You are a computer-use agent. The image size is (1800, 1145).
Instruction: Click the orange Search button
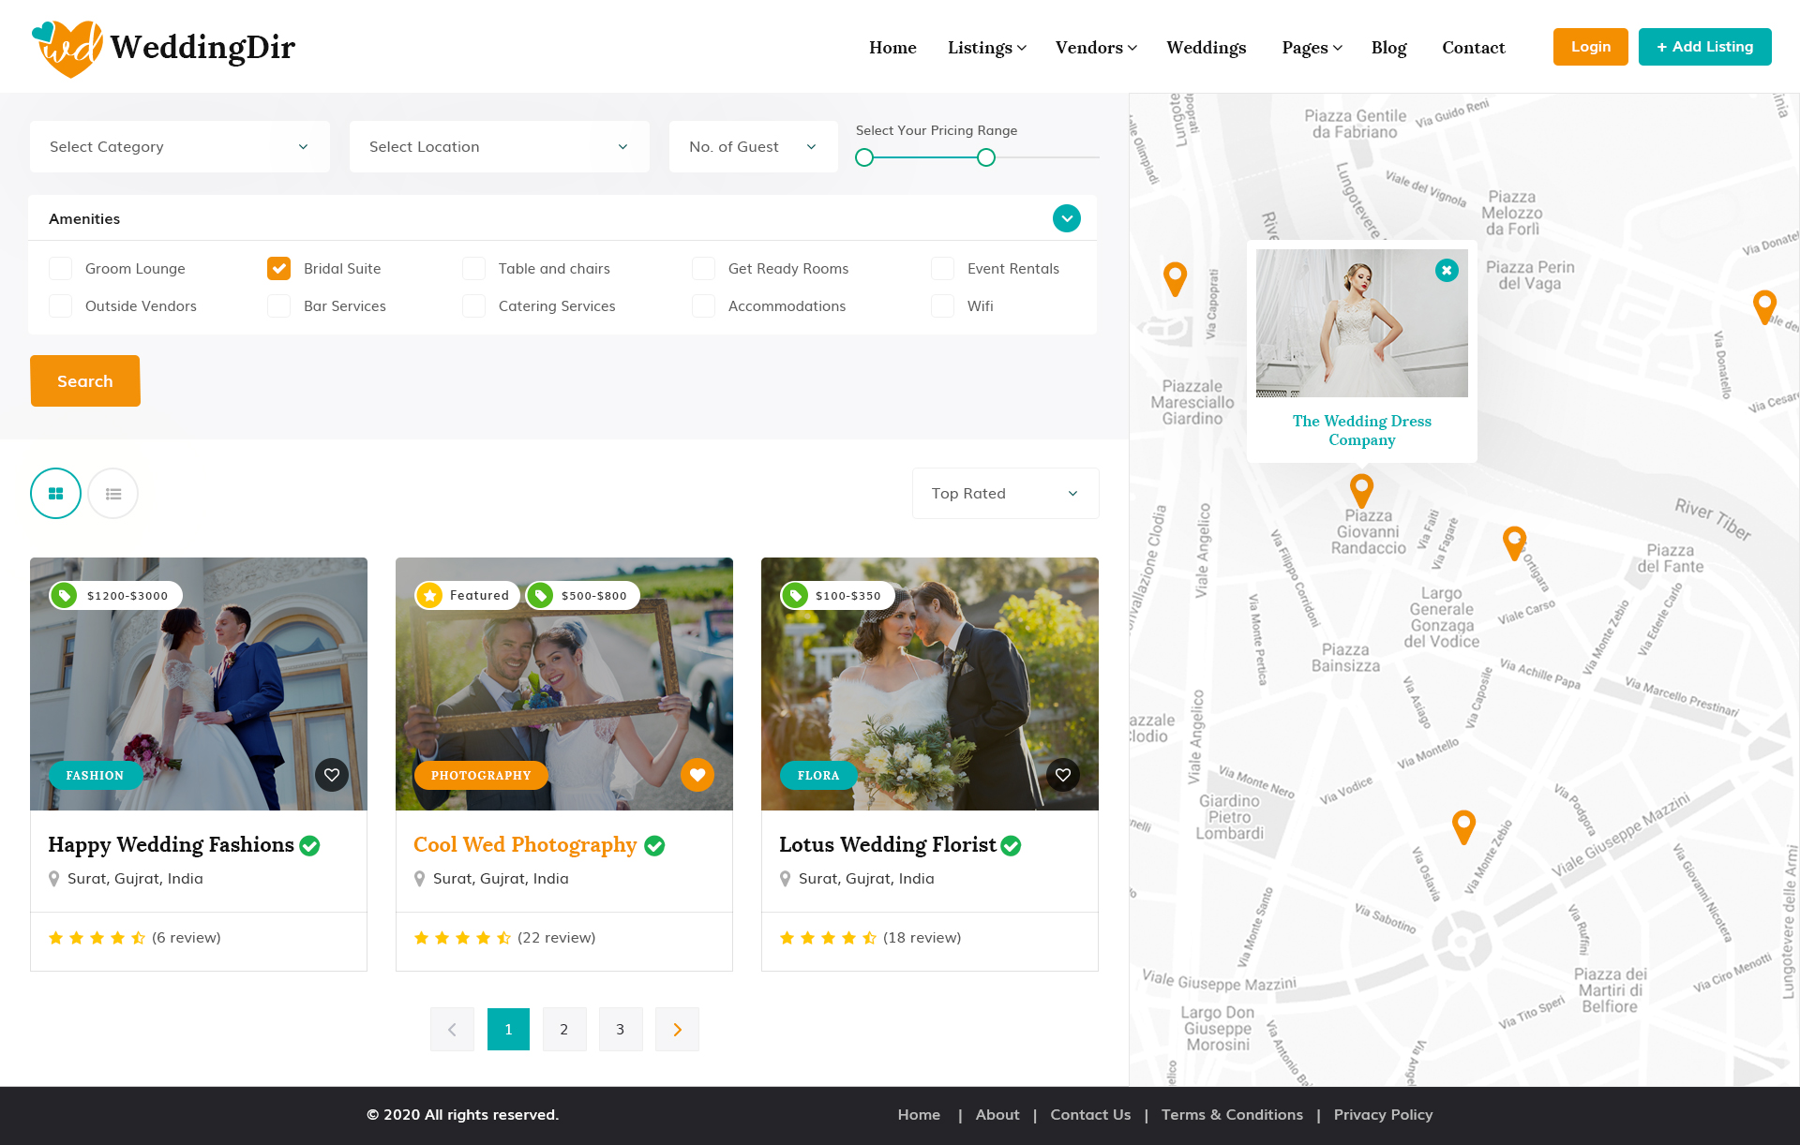point(85,381)
